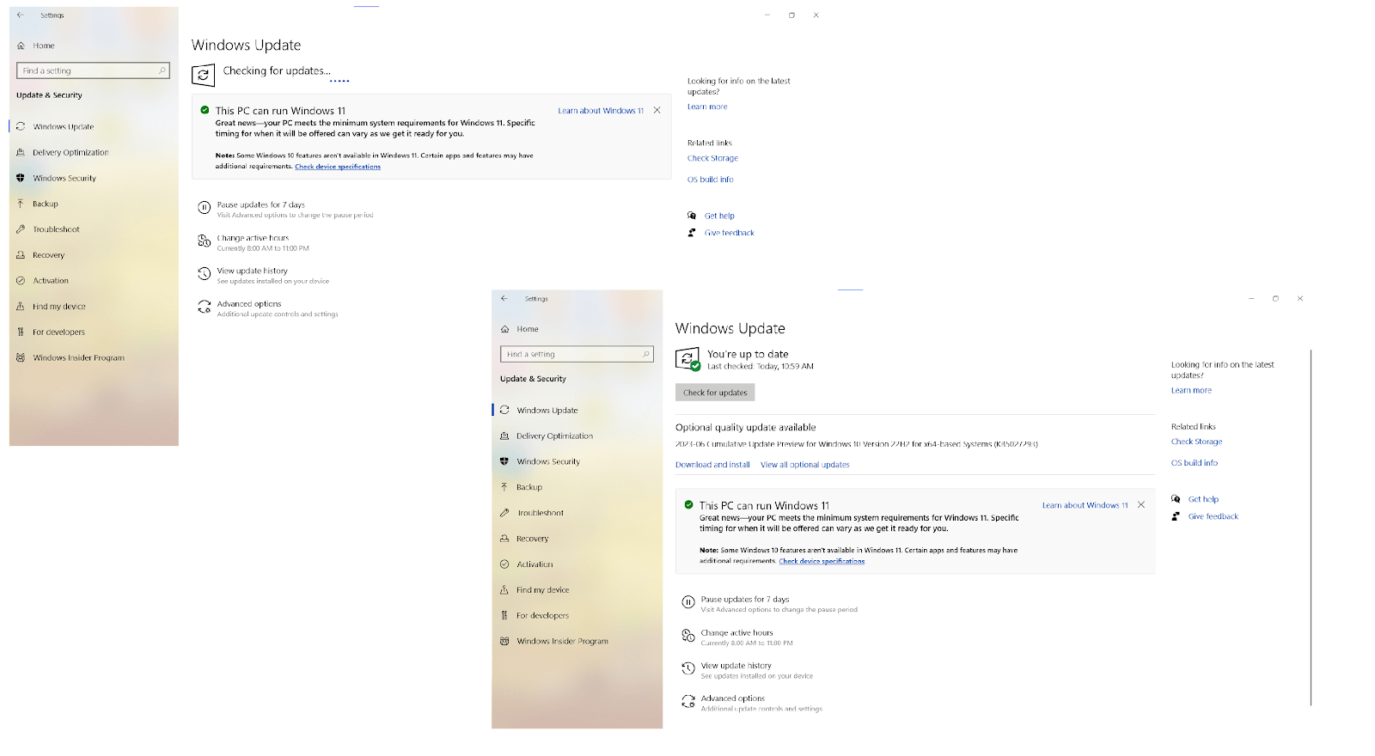Click the Backup arrow icon in the Checking for updates window

pyautogui.click(x=21, y=204)
